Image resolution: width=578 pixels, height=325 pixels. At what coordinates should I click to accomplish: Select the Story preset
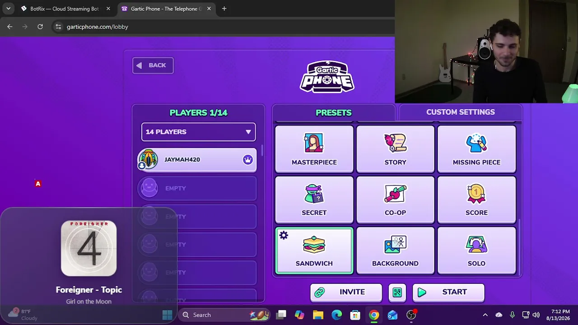[x=395, y=149]
